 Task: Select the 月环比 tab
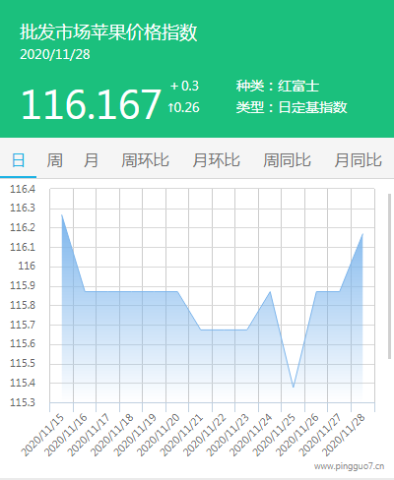coord(216,160)
